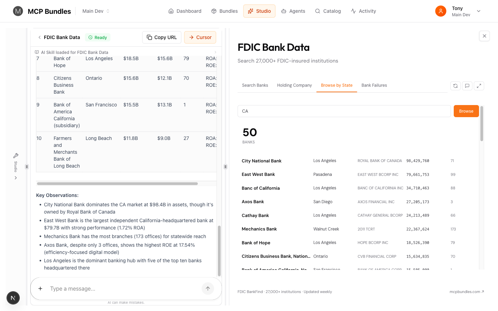Expand the Studio side rail chevron
This screenshot has height=311, width=498.
pos(16,178)
